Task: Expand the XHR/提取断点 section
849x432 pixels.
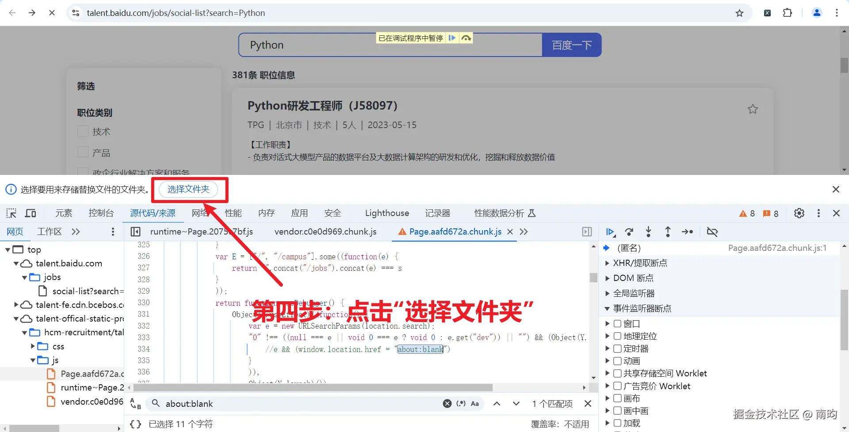Action: click(x=607, y=263)
